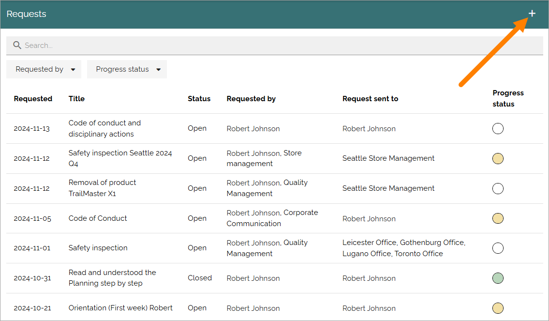Click Robert Johnson, Corporate Communication cell
The width and height of the screenshot is (549, 321).
272,218
